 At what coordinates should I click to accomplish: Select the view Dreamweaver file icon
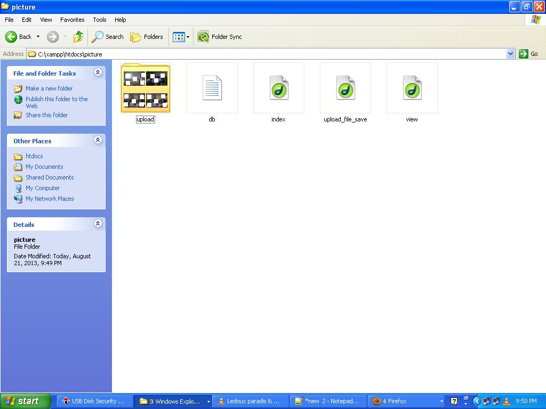coord(412,88)
